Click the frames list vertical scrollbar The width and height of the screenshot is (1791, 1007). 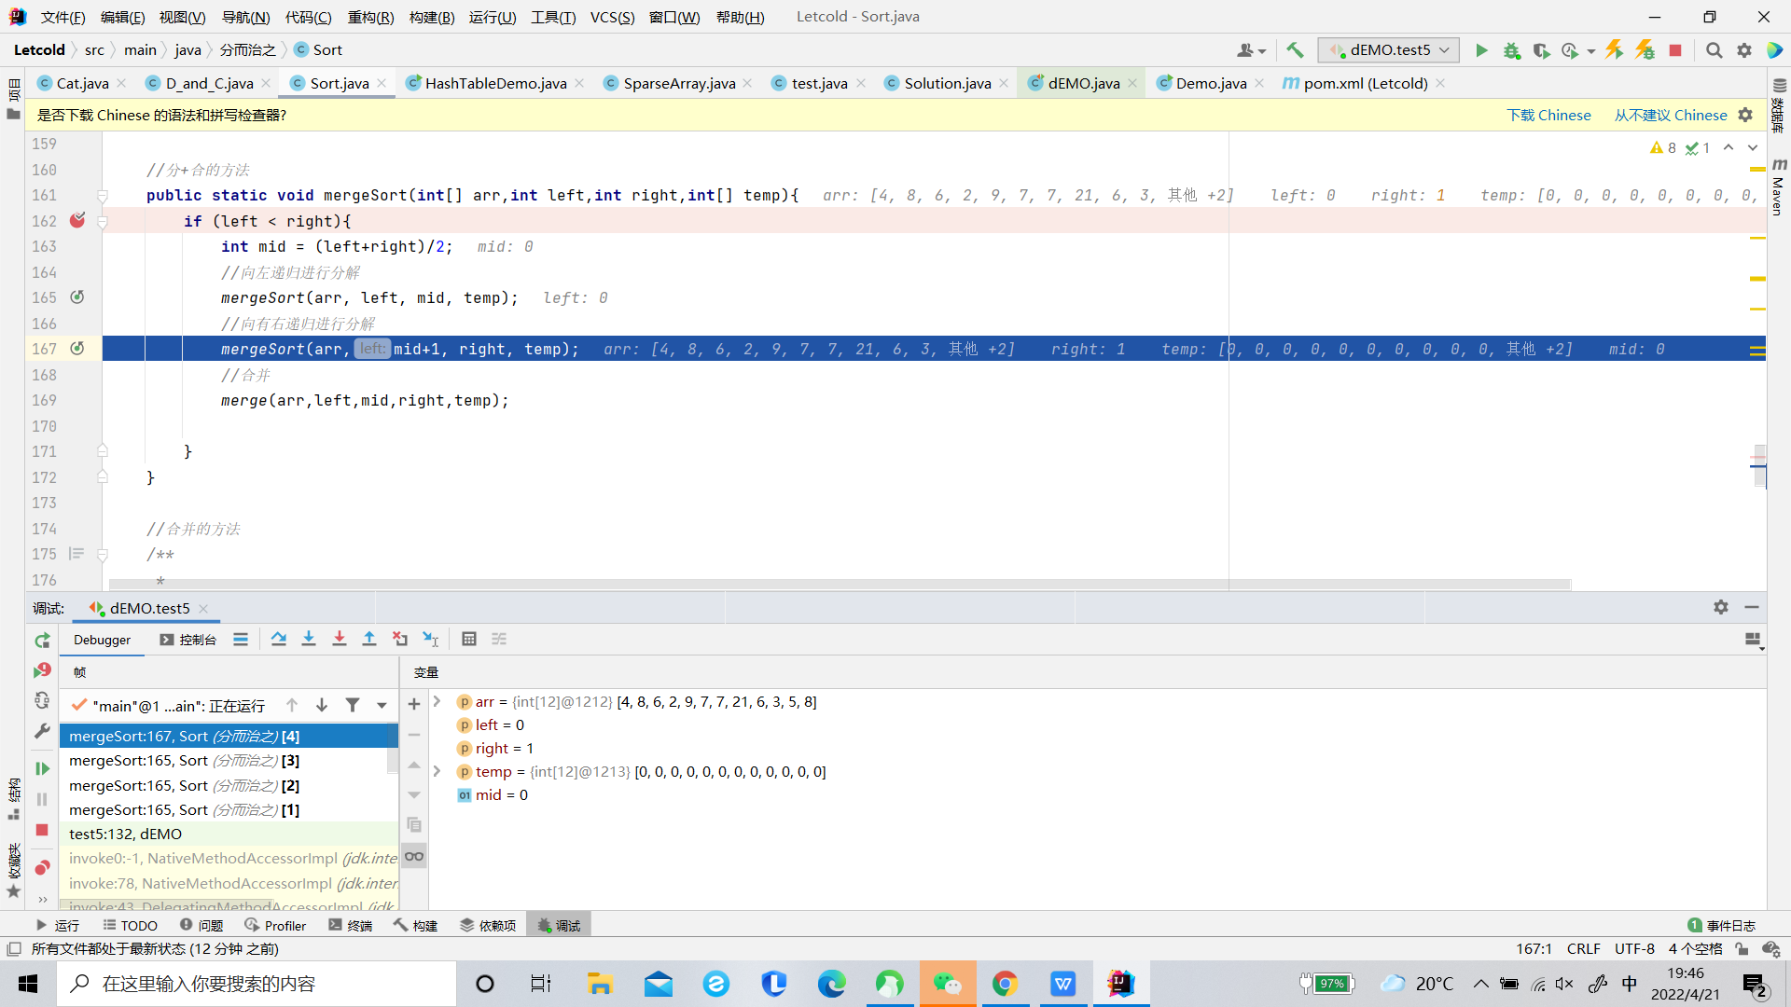[393, 749]
